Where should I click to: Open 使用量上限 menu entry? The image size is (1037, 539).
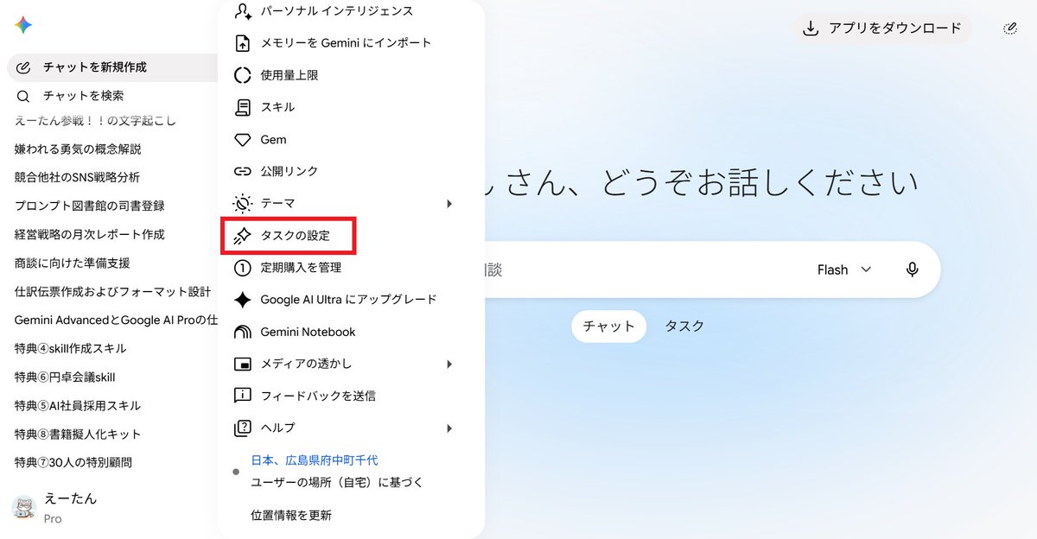(350, 75)
